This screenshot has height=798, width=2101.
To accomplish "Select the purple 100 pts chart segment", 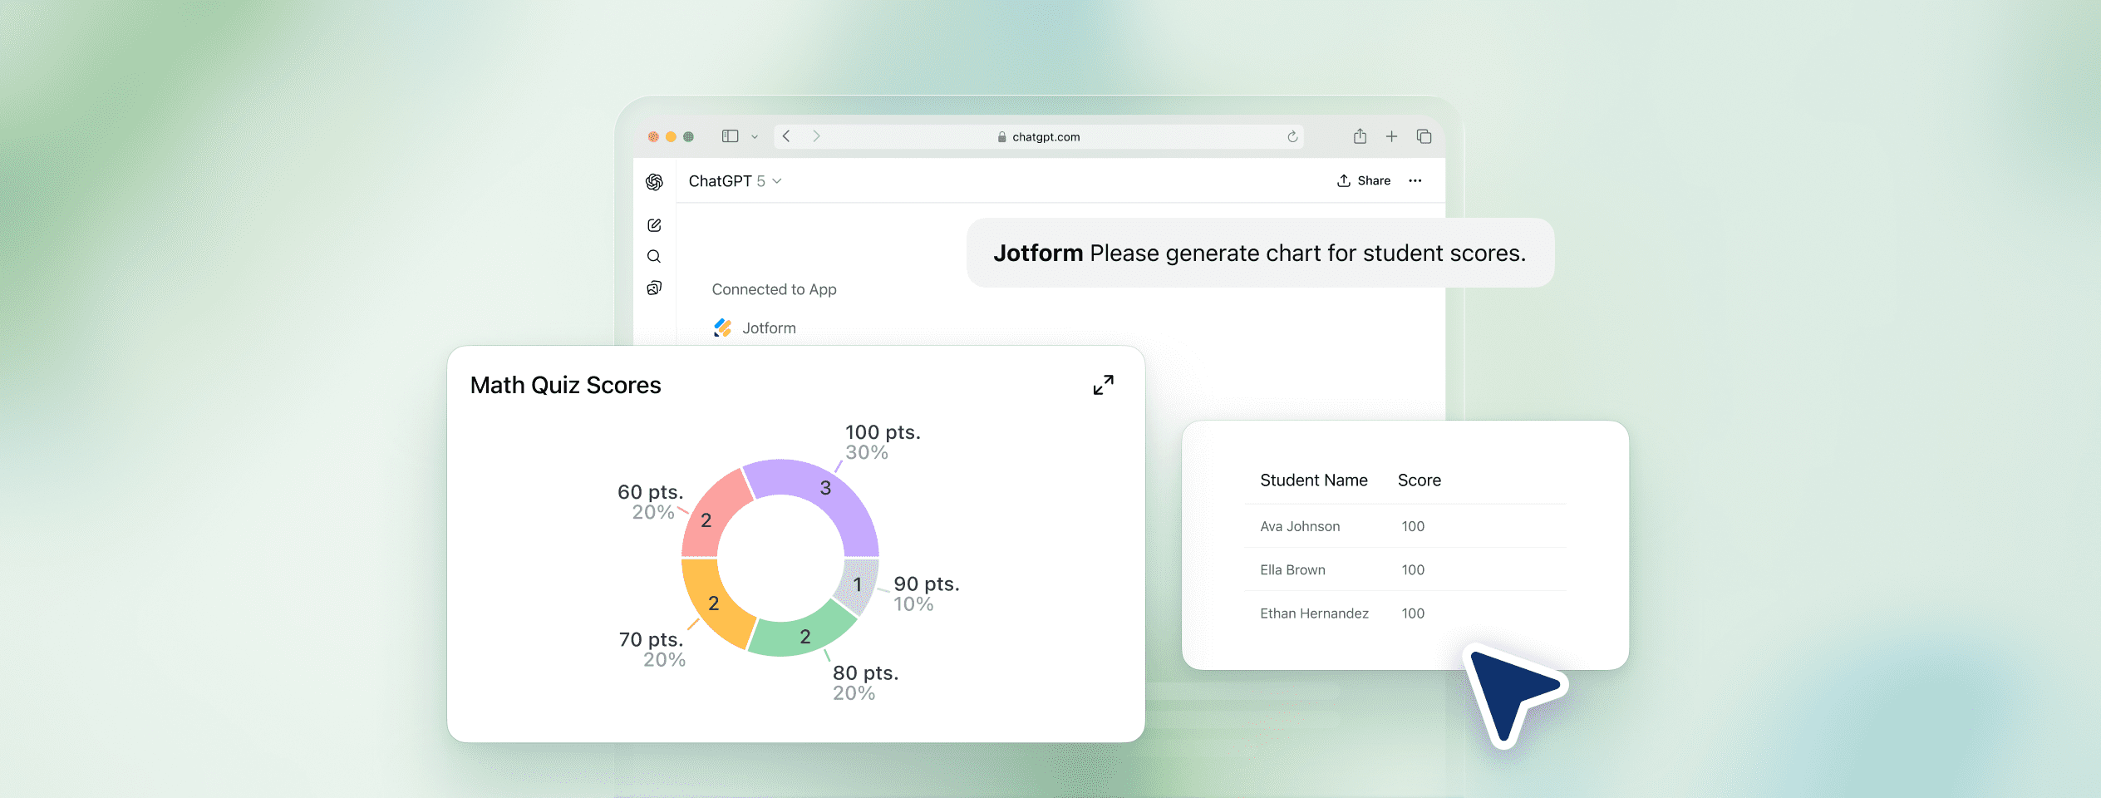I will (825, 489).
